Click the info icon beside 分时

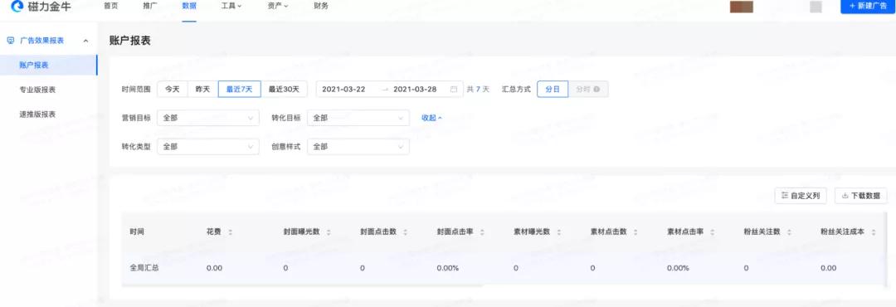click(597, 89)
